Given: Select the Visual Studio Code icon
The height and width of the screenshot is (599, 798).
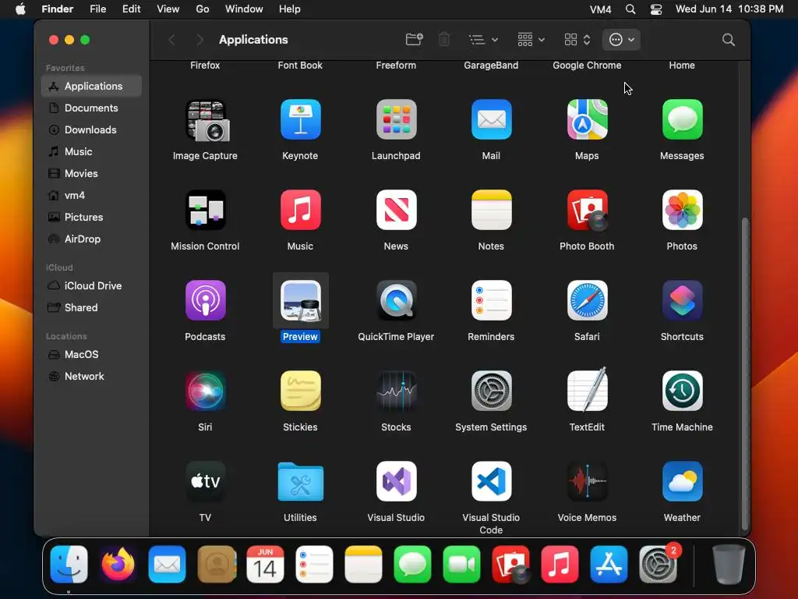Looking at the screenshot, I should (491, 481).
